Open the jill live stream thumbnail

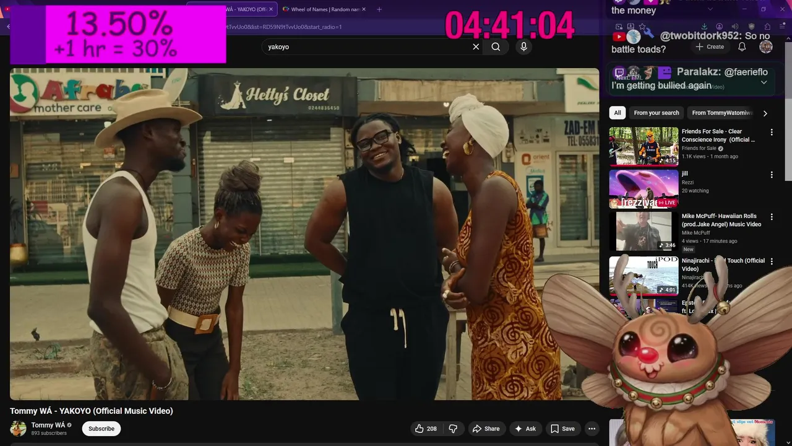point(643,189)
